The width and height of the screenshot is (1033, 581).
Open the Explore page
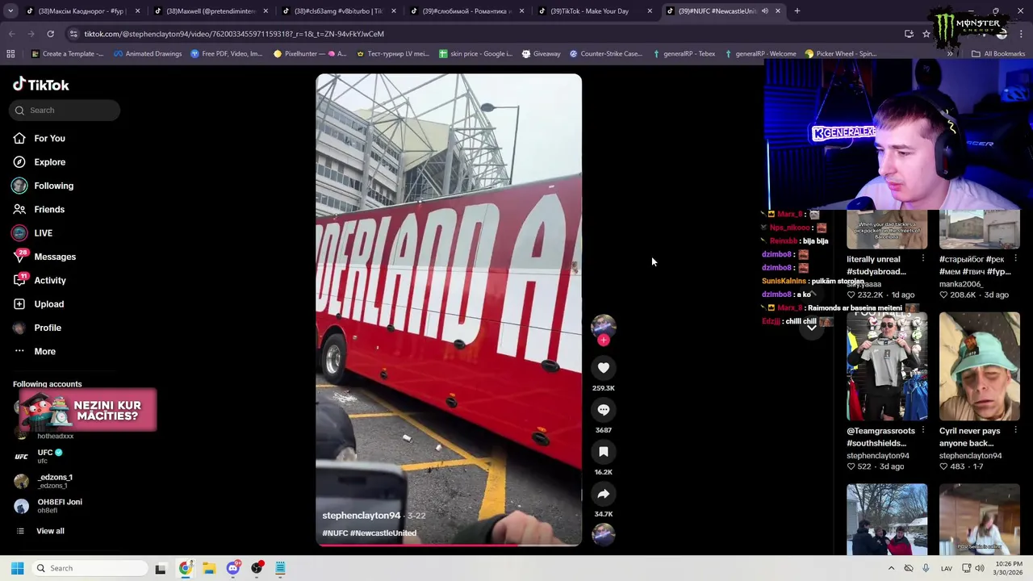[x=39, y=162]
